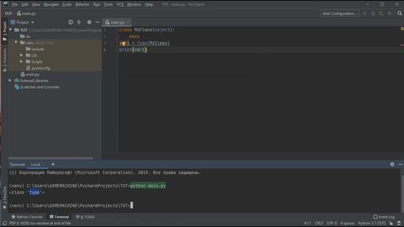Fold the MyClass class definition gutter marker

(117, 30)
